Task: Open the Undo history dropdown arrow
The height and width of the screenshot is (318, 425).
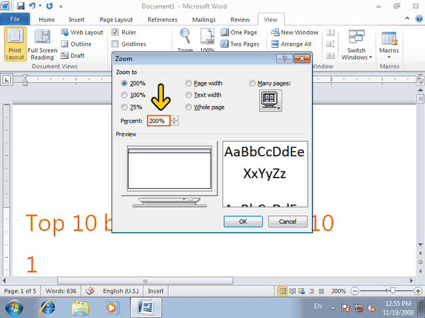Action: point(40,6)
